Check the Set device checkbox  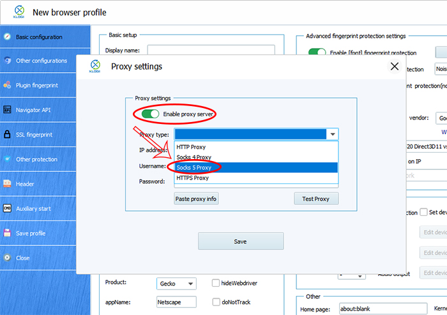(x=423, y=212)
